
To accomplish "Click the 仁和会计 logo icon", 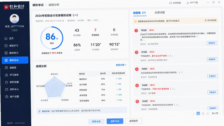I will tap(6, 7).
